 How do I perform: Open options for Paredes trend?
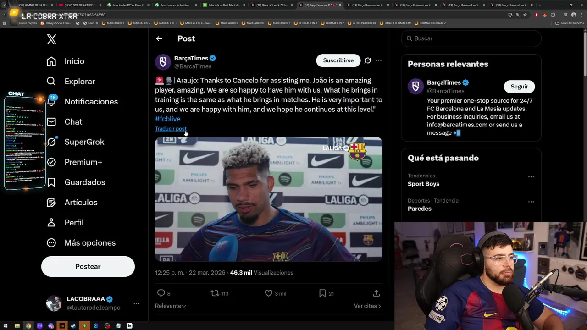531,202
